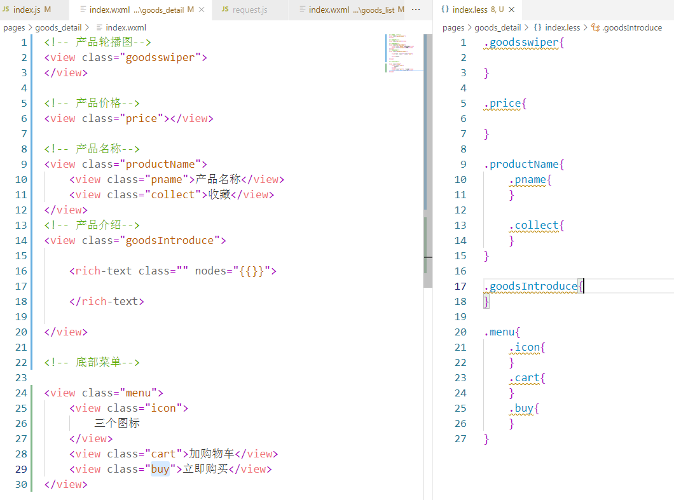The height and width of the screenshot is (500, 674).
Task: Switch to the request.js tab
Action: coord(249,10)
